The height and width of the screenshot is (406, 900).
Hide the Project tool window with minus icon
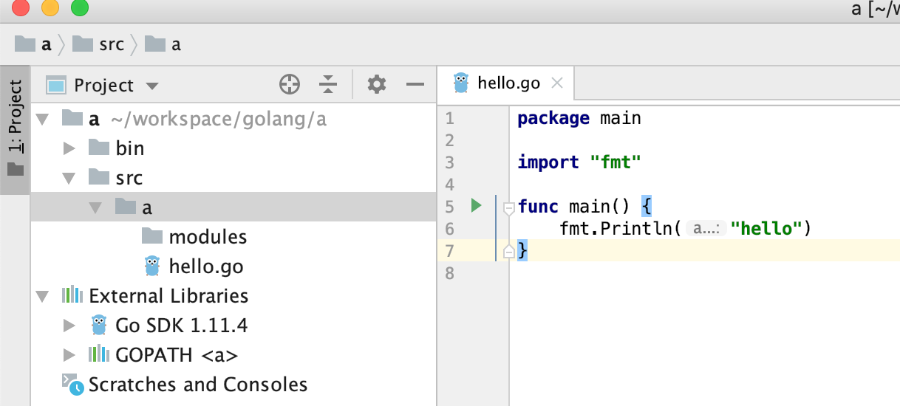[x=415, y=85]
